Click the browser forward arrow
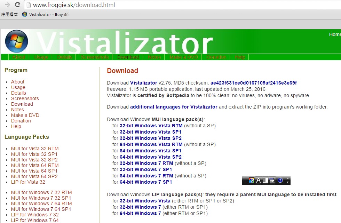 (x=7, y=5)
